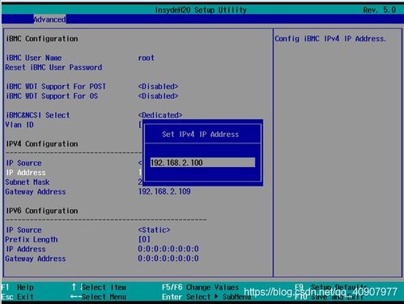Click the Esc Exit hint
The height and width of the screenshot is (304, 404).
(x=18, y=297)
